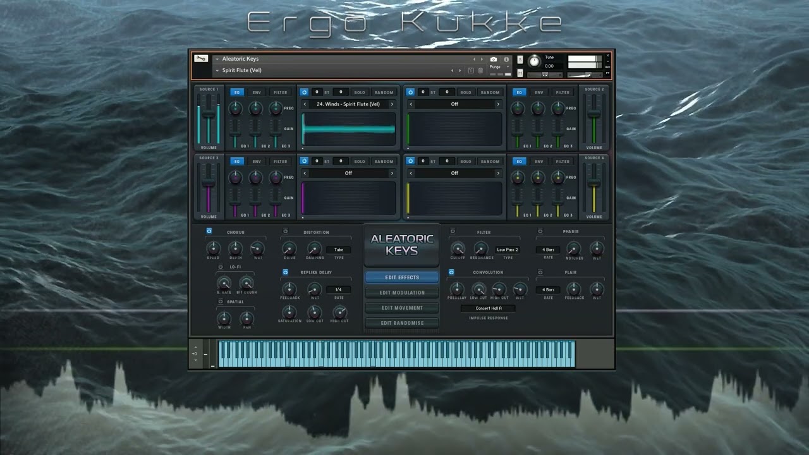
Task: Click the Edit Randomise button
Action: [402, 323]
